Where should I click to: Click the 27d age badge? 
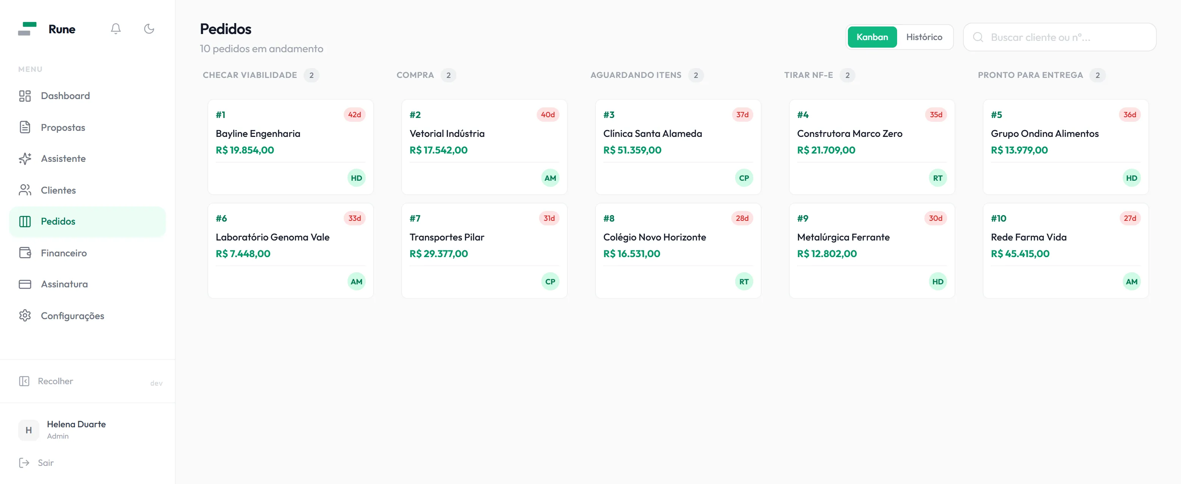tap(1130, 219)
